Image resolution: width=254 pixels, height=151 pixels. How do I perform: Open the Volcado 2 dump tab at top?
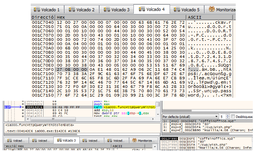pyautogui.click(x=82, y=10)
